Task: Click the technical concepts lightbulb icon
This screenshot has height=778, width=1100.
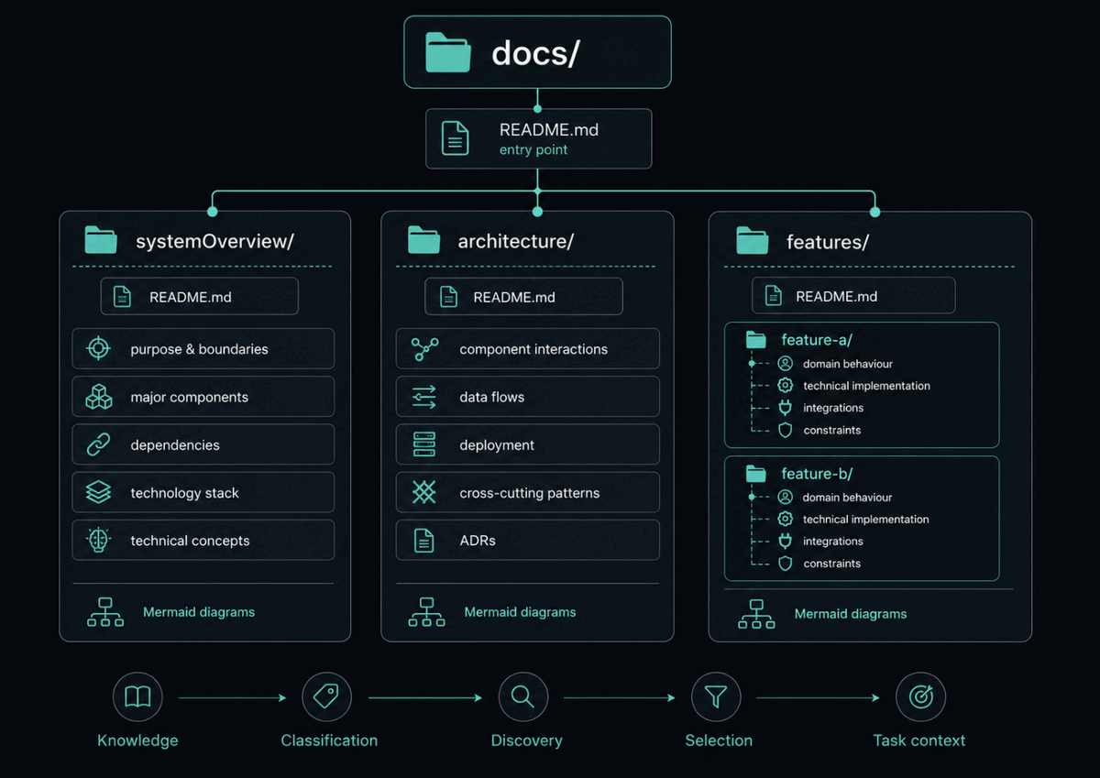Action: click(98, 541)
